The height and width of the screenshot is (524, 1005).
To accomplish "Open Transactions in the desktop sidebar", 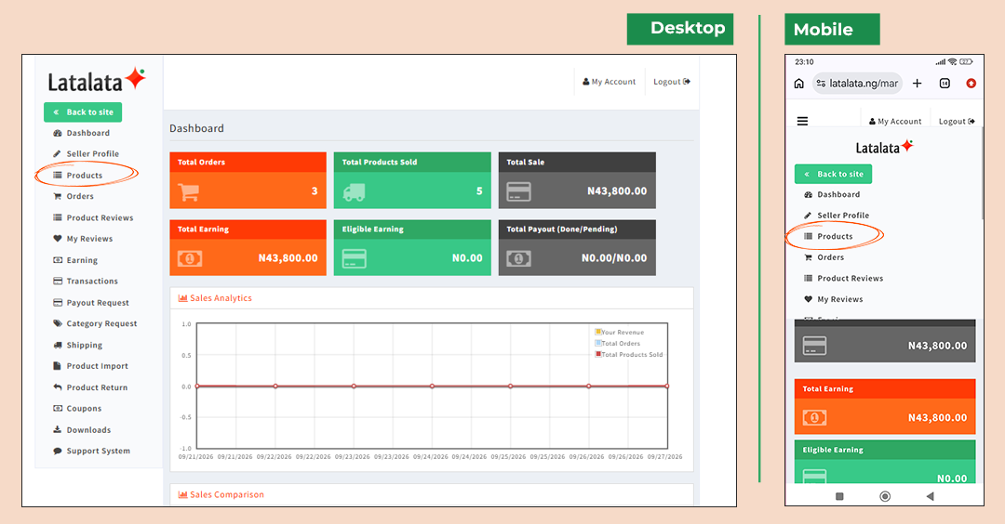I will coord(86,281).
